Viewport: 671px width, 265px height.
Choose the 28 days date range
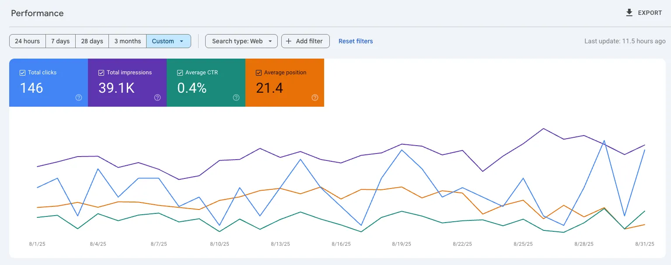point(92,41)
